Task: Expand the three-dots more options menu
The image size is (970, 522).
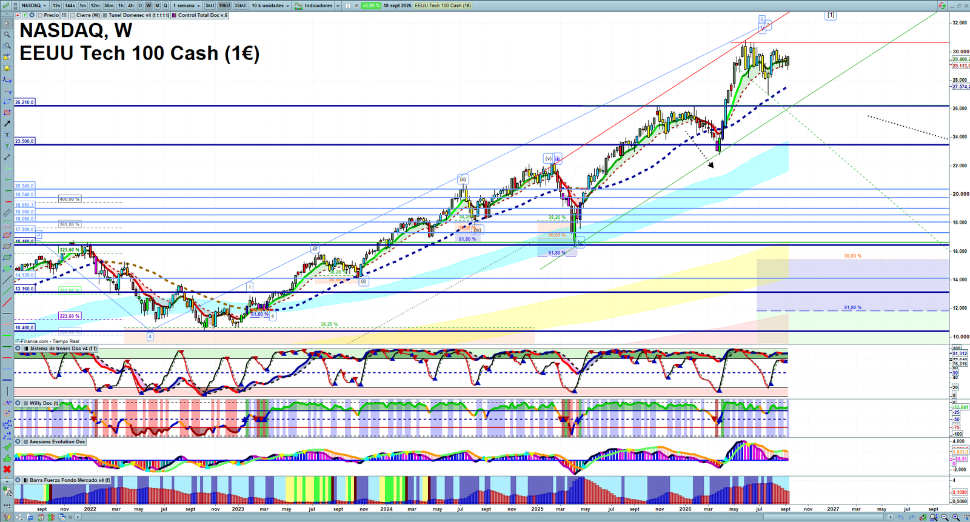Action: click(x=7, y=506)
